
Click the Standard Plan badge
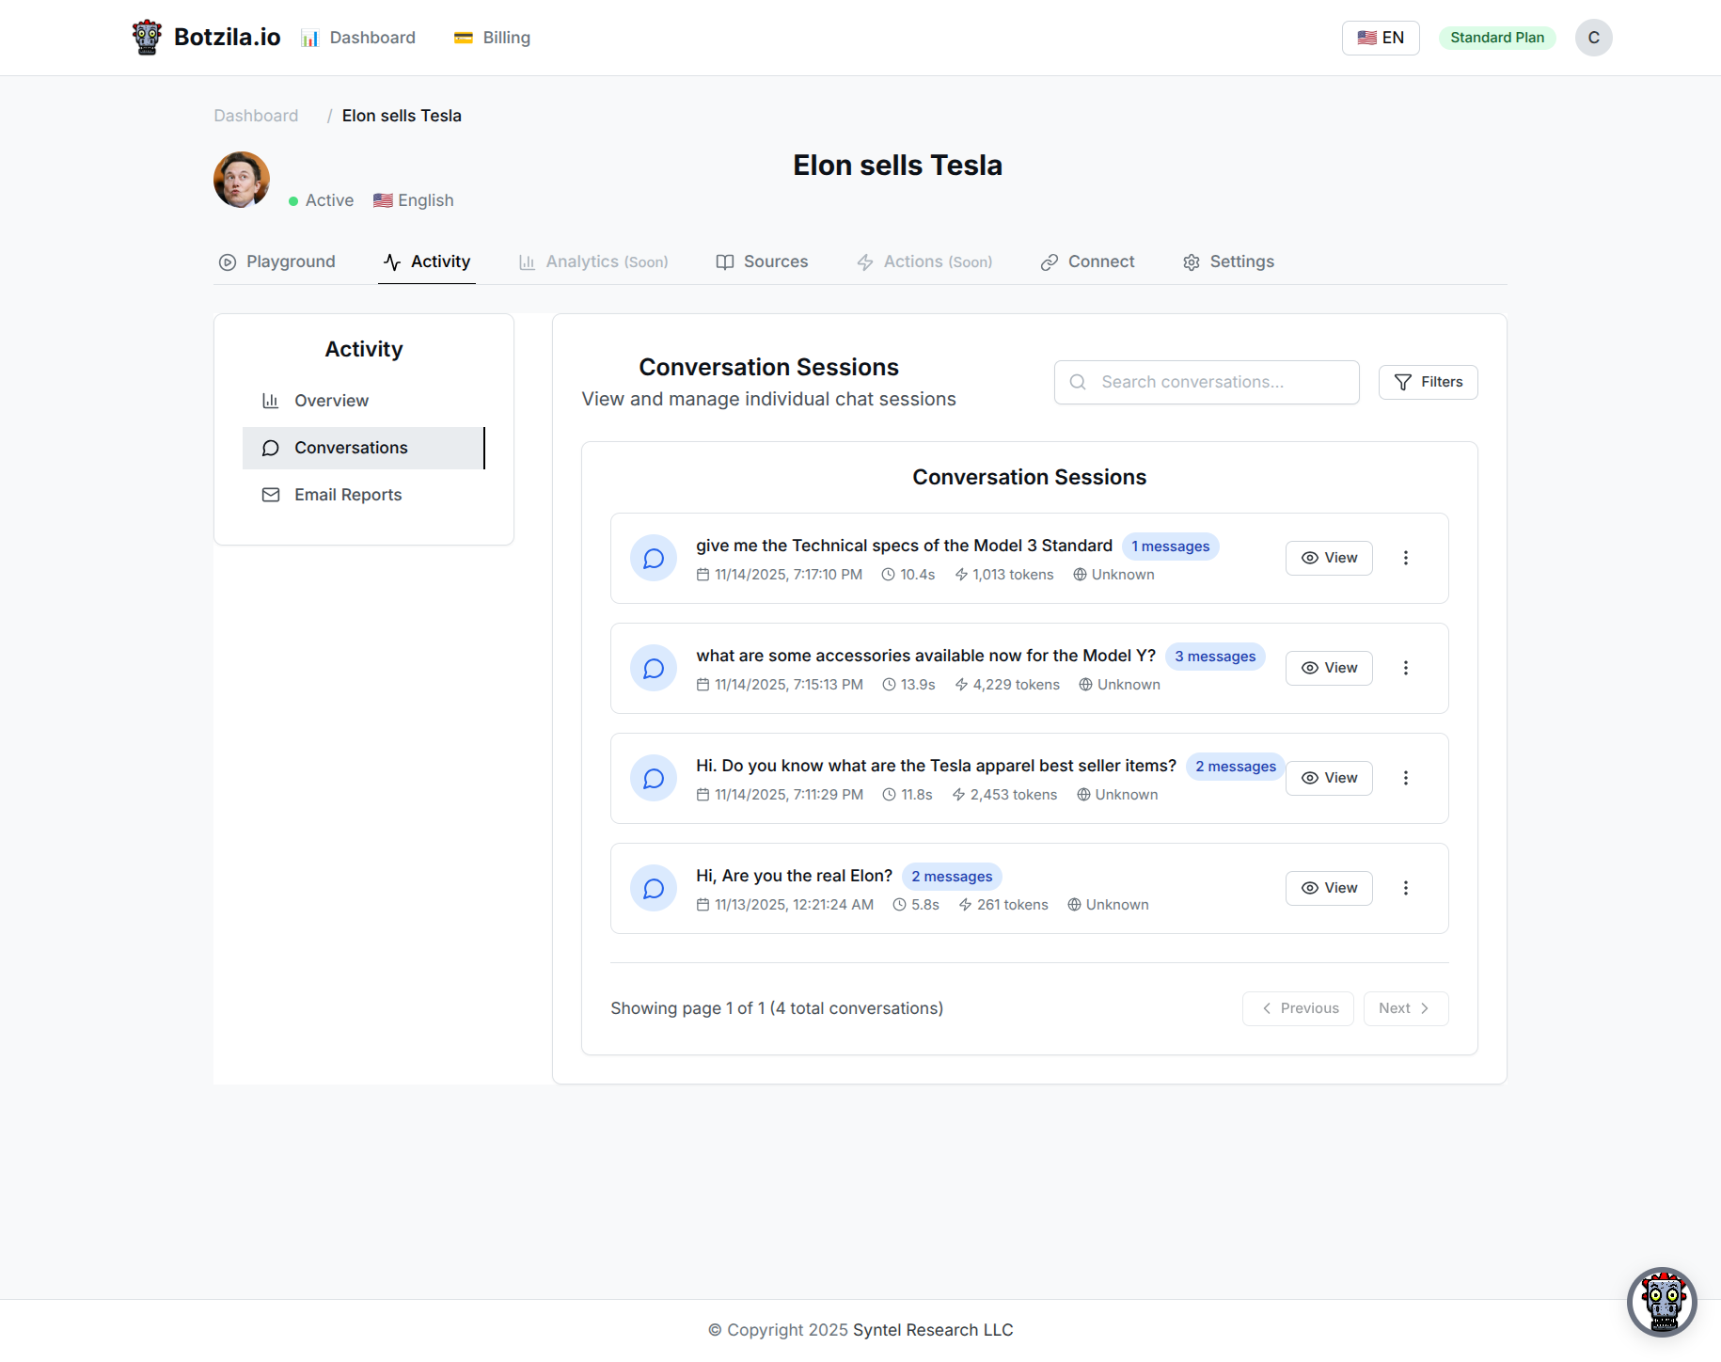tap(1497, 38)
